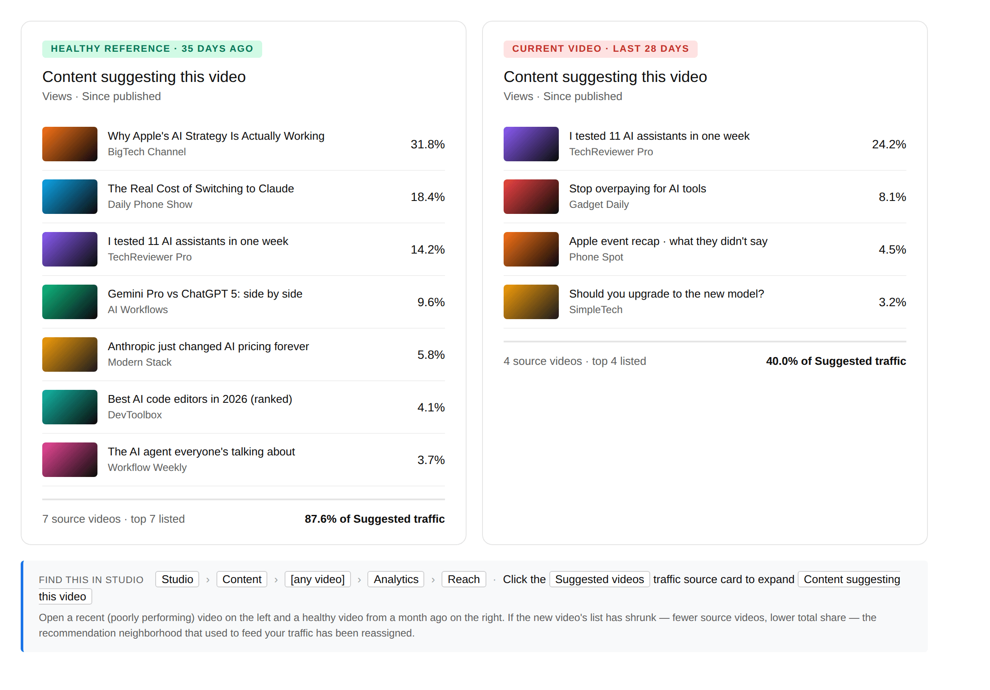Click the Content breadcrumb chip
990x690 pixels.
(x=242, y=579)
